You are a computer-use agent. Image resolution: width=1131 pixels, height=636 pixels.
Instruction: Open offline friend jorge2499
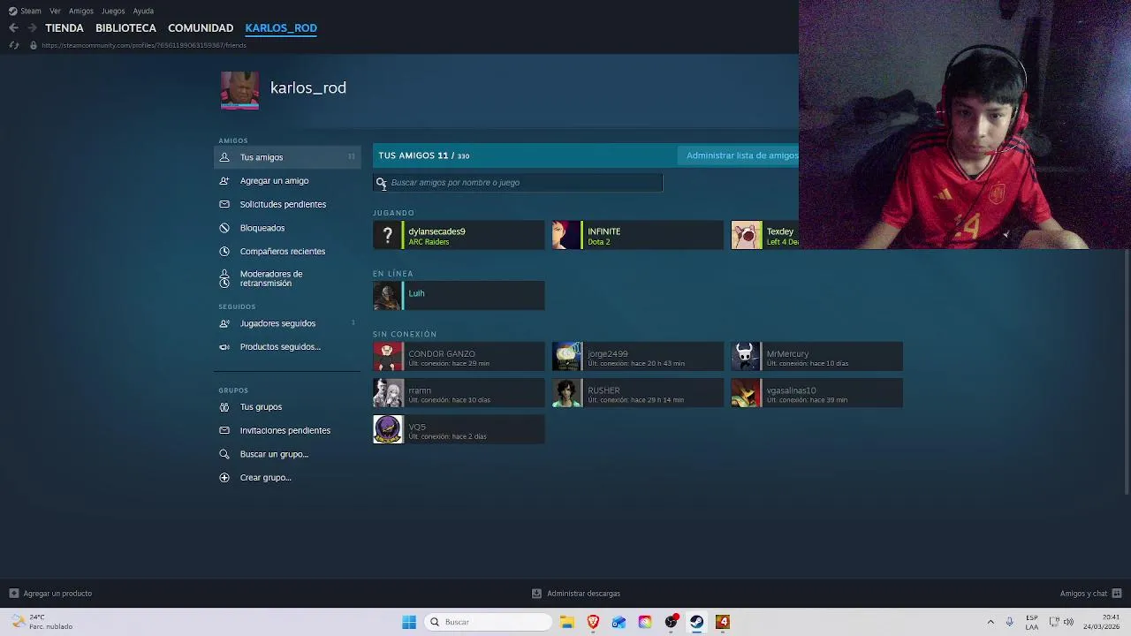638,357
